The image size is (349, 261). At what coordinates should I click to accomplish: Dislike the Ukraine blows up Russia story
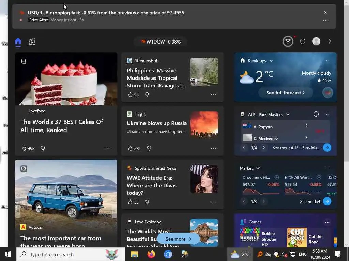coord(149,148)
